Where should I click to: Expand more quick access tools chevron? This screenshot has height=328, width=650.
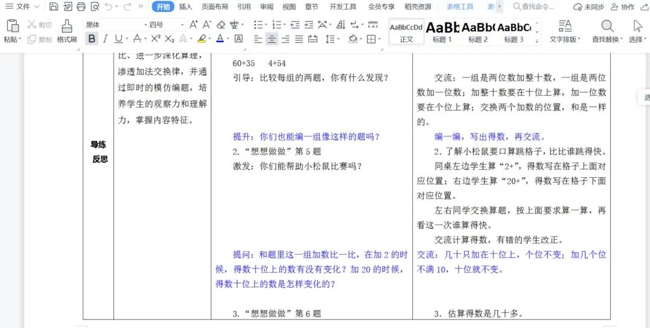(140, 7)
